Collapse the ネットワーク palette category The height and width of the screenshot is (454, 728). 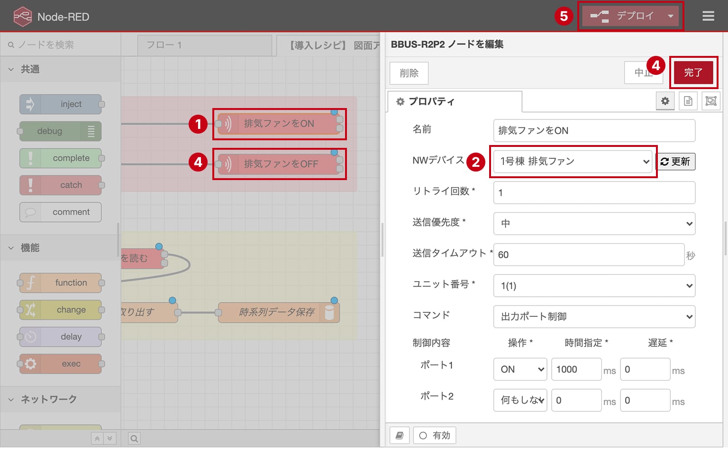coord(61,400)
